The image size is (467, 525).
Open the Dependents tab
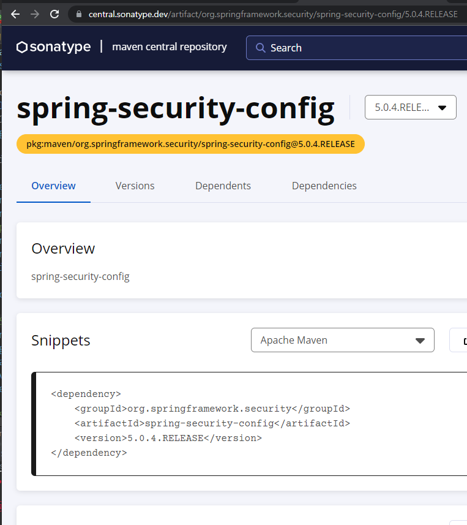click(x=223, y=186)
